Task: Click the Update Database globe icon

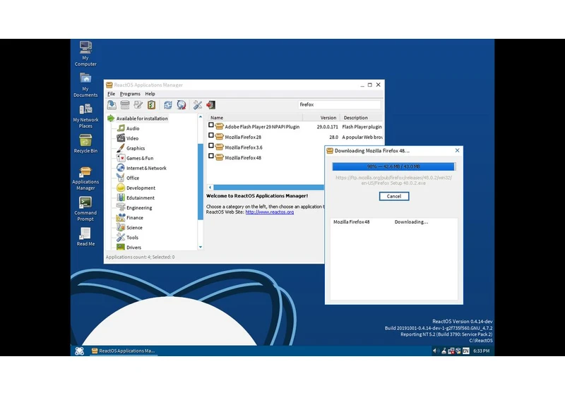Action: (x=182, y=104)
